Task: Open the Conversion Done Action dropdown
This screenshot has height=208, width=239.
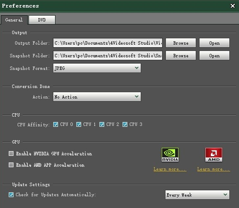Action: [97, 96]
